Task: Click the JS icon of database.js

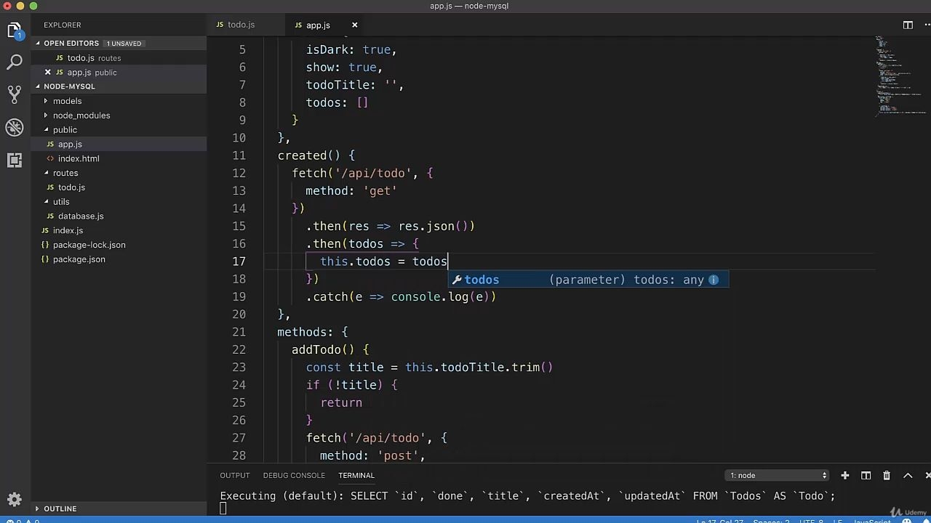Action: pos(50,216)
